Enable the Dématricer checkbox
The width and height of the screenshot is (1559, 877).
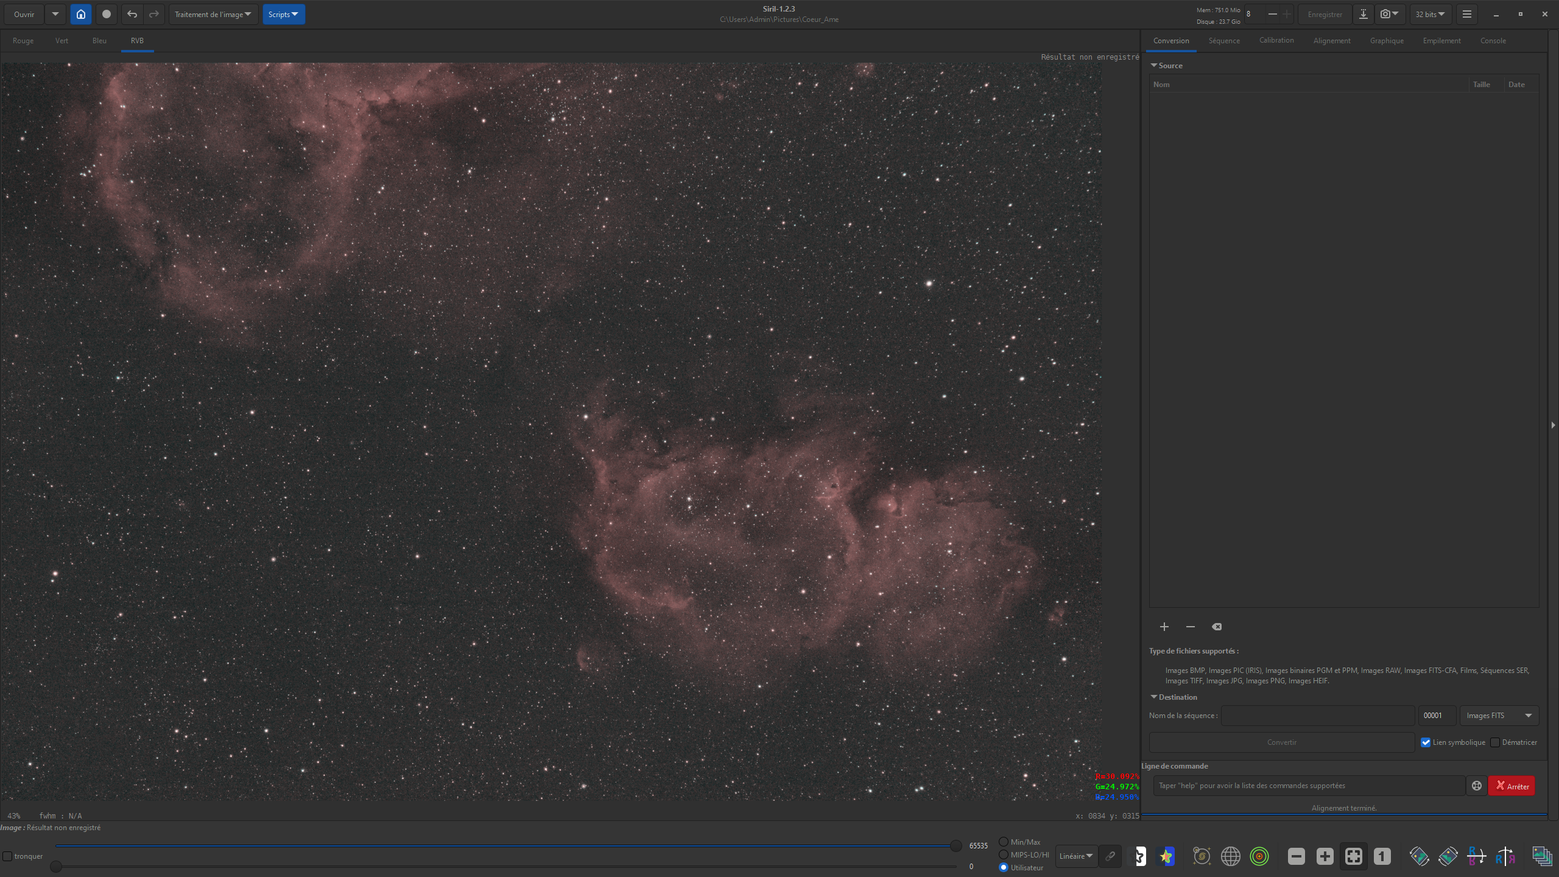tap(1495, 742)
